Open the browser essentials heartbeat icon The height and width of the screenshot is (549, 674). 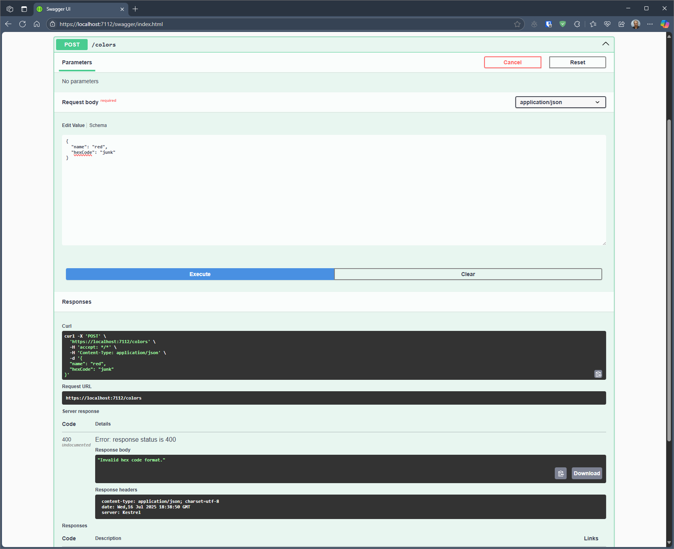[x=607, y=24]
